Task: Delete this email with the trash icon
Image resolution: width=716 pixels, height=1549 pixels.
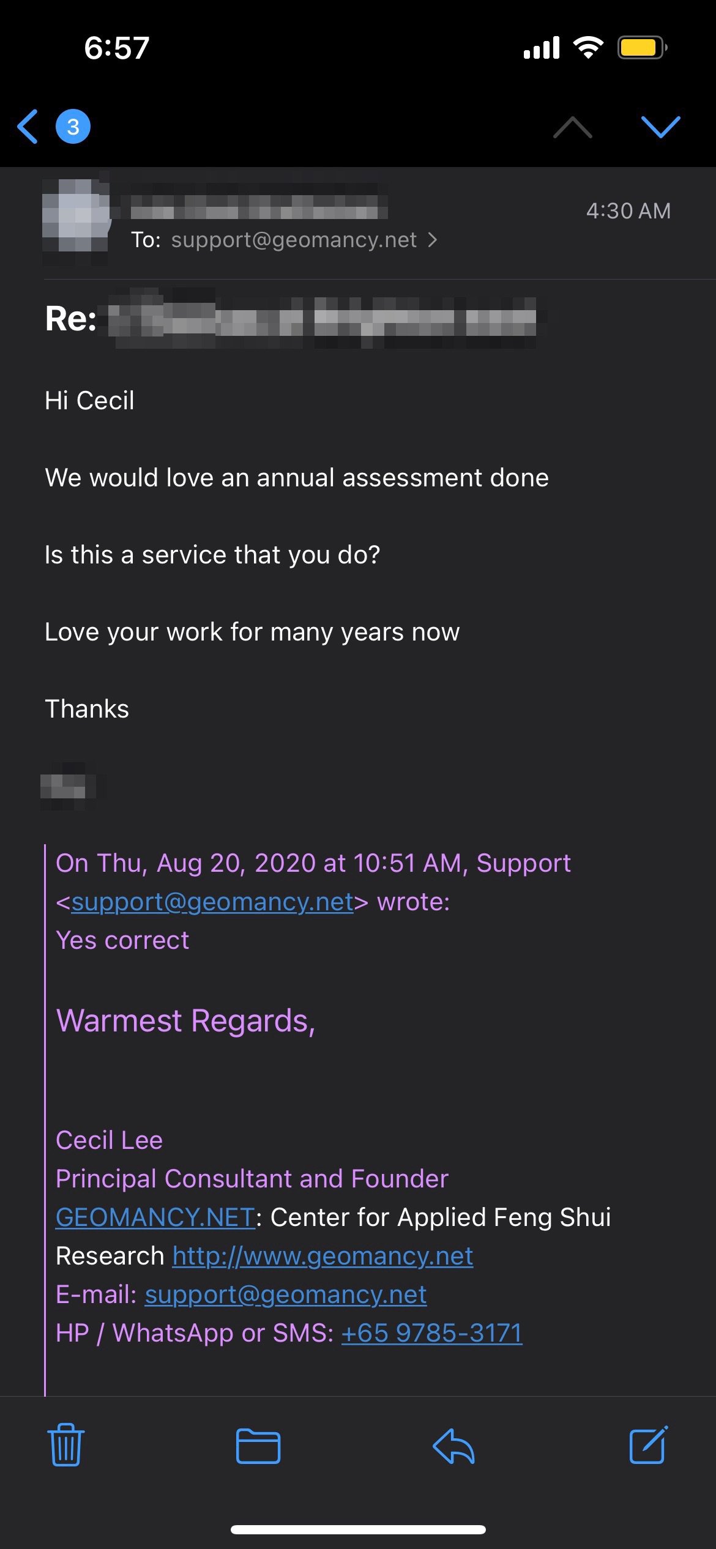Action: [66, 1445]
